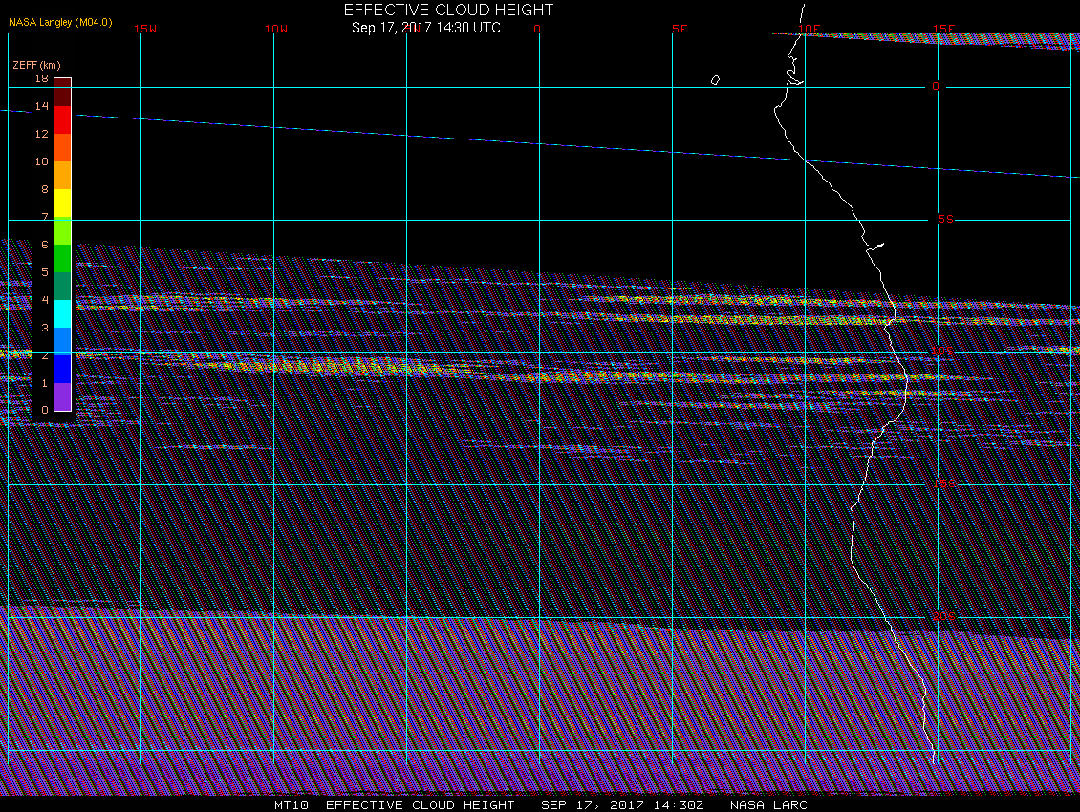
Task: Click the 'Sep 17, 2017 14:30 UTC' timestamp
Action: [x=426, y=28]
